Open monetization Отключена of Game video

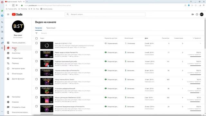(130, 43)
